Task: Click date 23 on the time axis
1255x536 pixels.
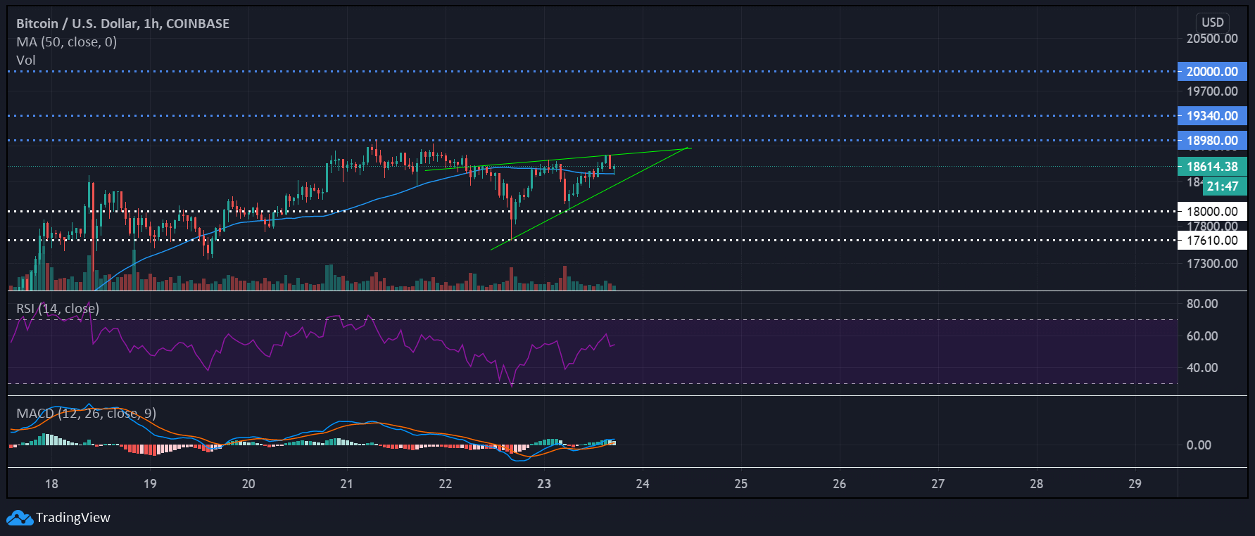Action: pyautogui.click(x=544, y=484)
